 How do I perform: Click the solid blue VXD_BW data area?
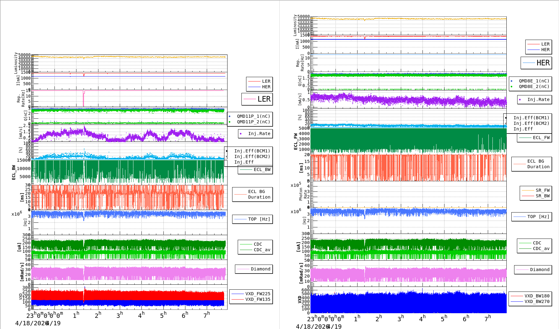409,304
